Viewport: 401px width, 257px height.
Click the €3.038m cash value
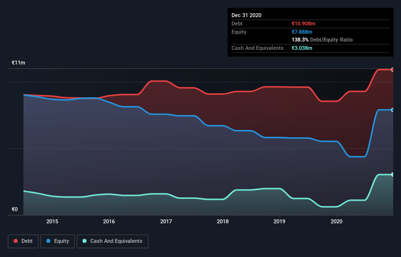[302, 48]
